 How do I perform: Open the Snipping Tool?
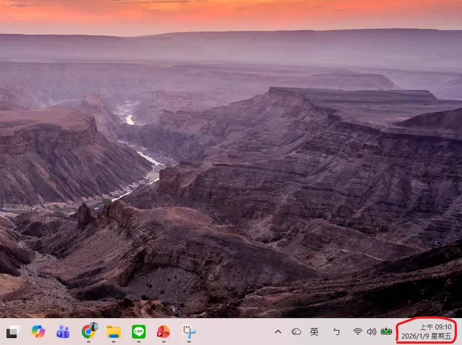(x=189, y=332)
